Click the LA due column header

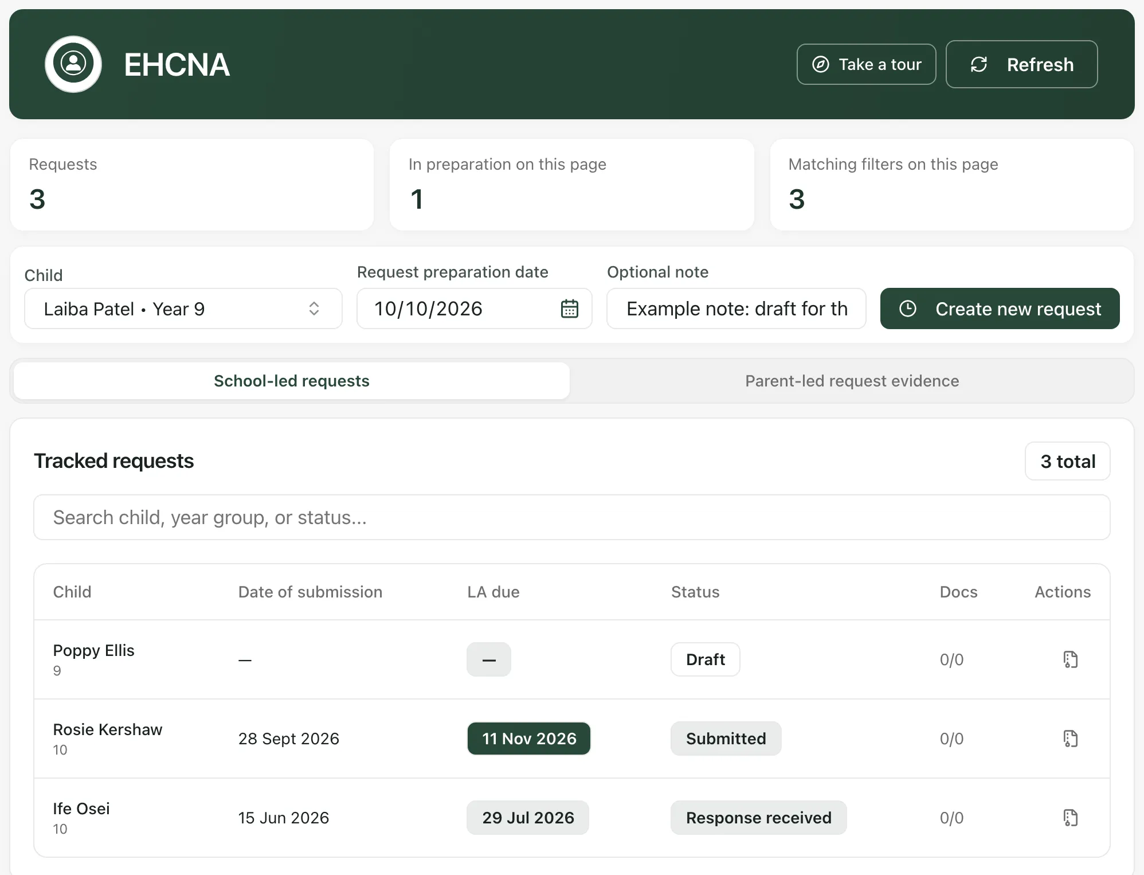click(x=493, y=592)
